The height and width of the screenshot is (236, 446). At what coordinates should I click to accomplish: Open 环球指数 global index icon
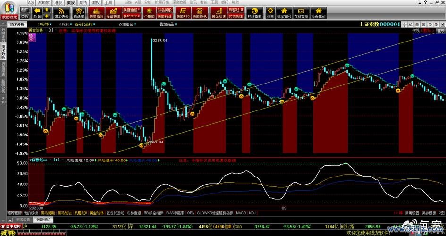(x=254, y=13)
